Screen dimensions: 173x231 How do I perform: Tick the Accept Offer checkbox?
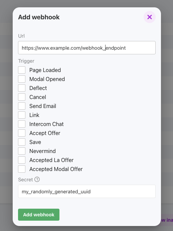[22, 133]
